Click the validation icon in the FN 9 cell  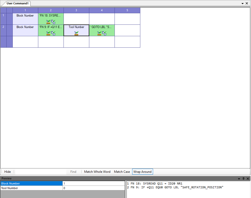(x=48, y=33)
